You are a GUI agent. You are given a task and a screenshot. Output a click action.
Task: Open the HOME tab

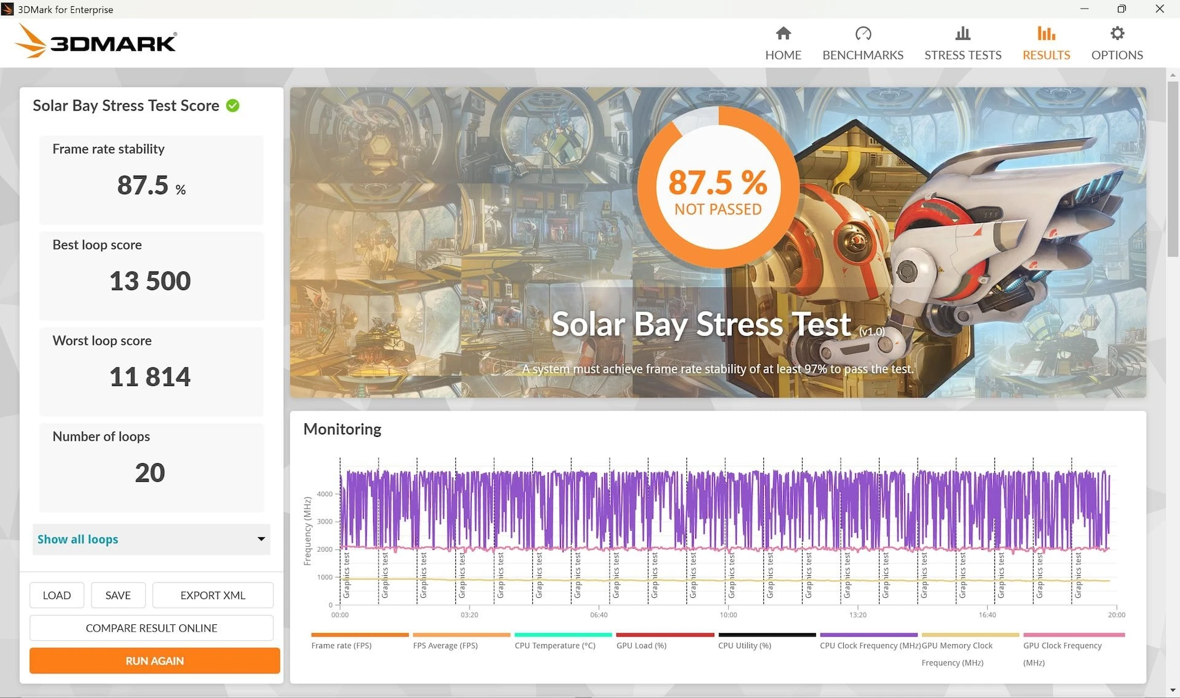click(x=783, y=43)
